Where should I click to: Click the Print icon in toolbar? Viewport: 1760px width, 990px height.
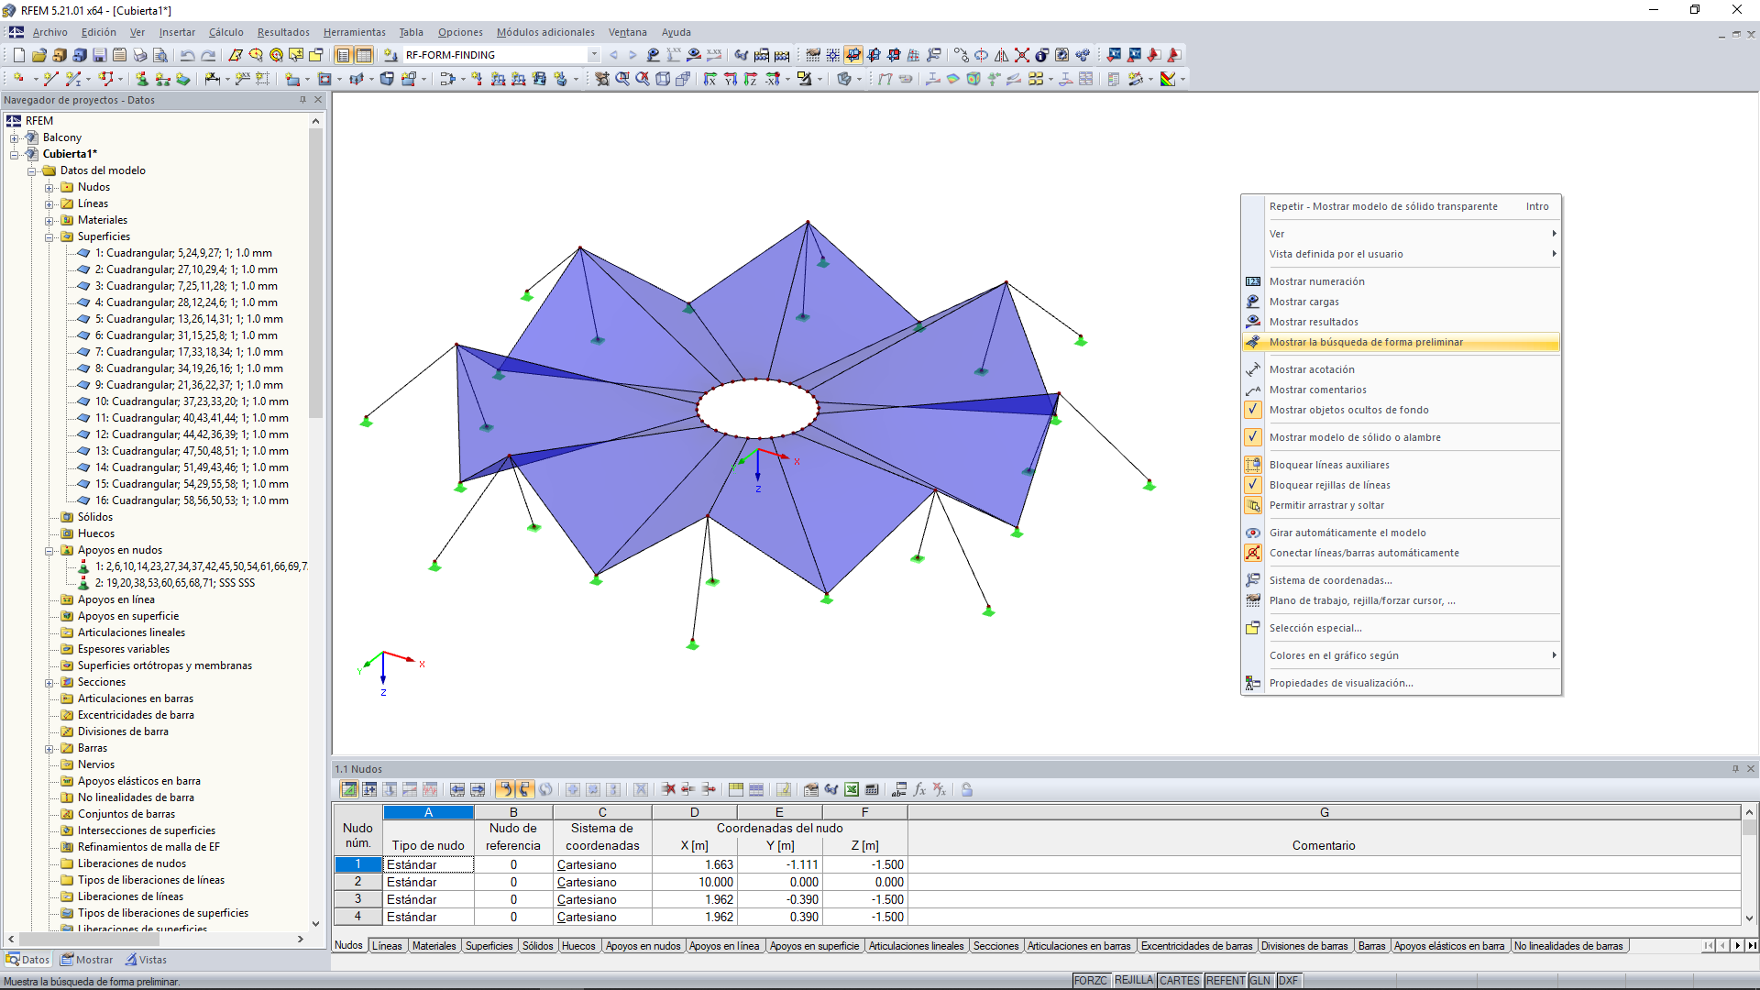click(x=142, y=55)
